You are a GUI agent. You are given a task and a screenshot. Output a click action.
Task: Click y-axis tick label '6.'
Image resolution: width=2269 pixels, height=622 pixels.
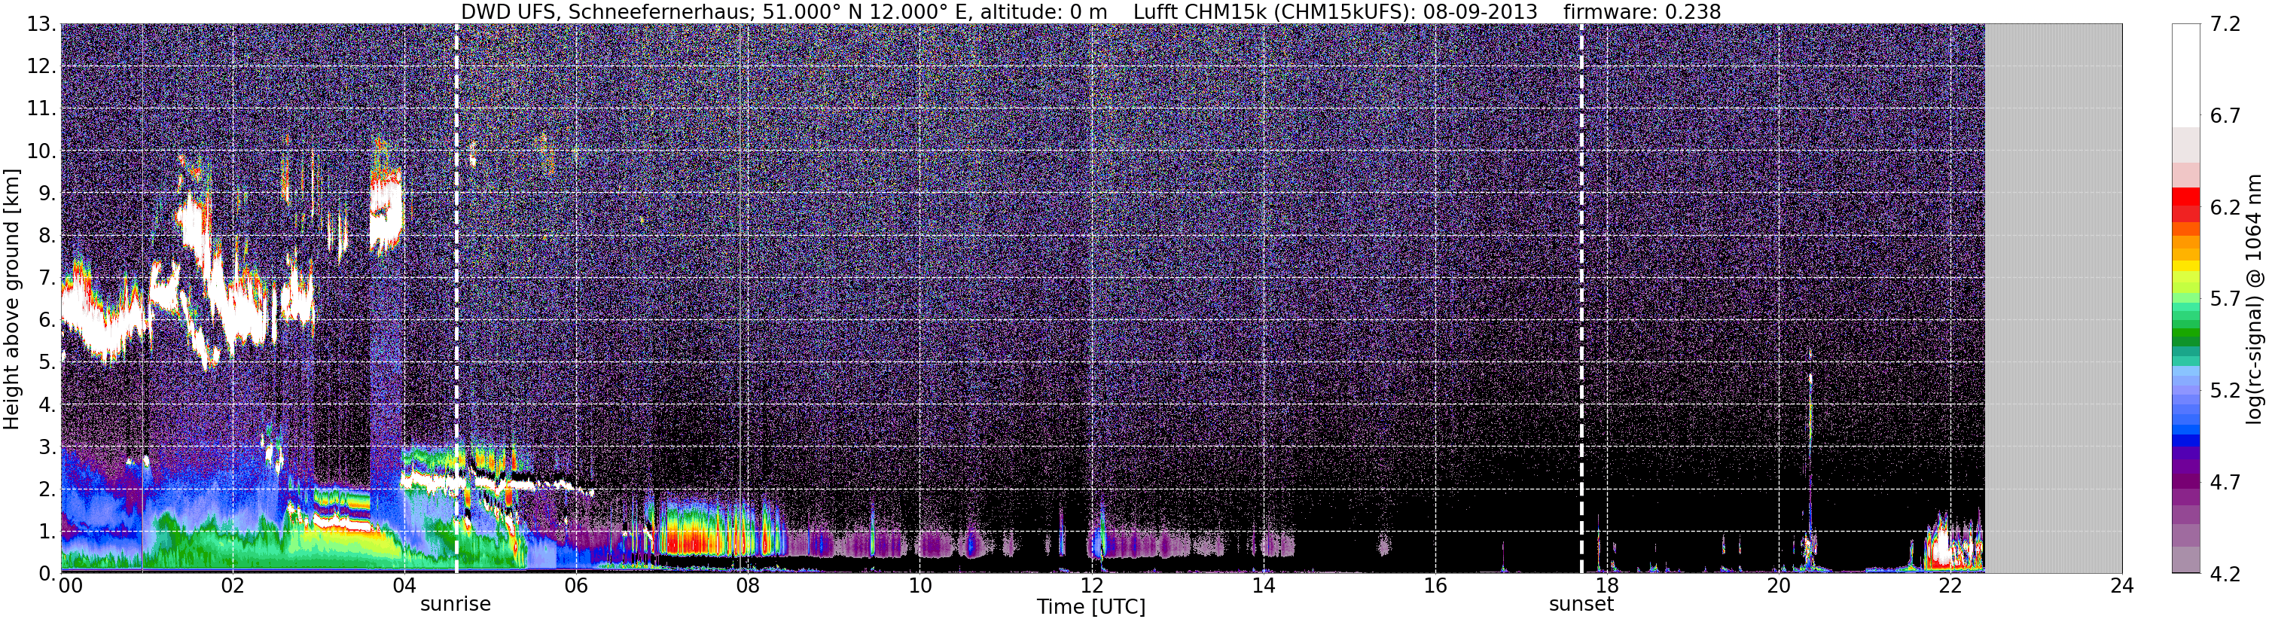point(47,320)
